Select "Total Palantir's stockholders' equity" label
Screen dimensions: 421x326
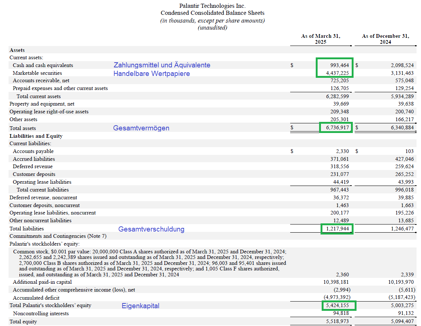pos(50,305)
